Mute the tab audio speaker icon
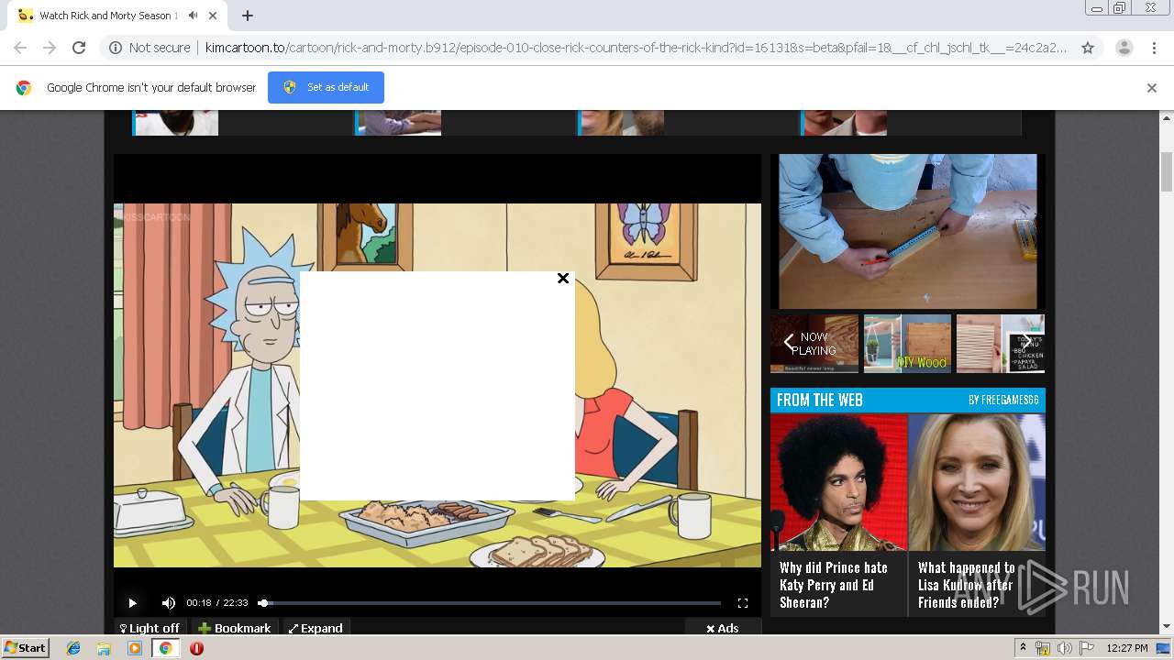 click(194, 16)
